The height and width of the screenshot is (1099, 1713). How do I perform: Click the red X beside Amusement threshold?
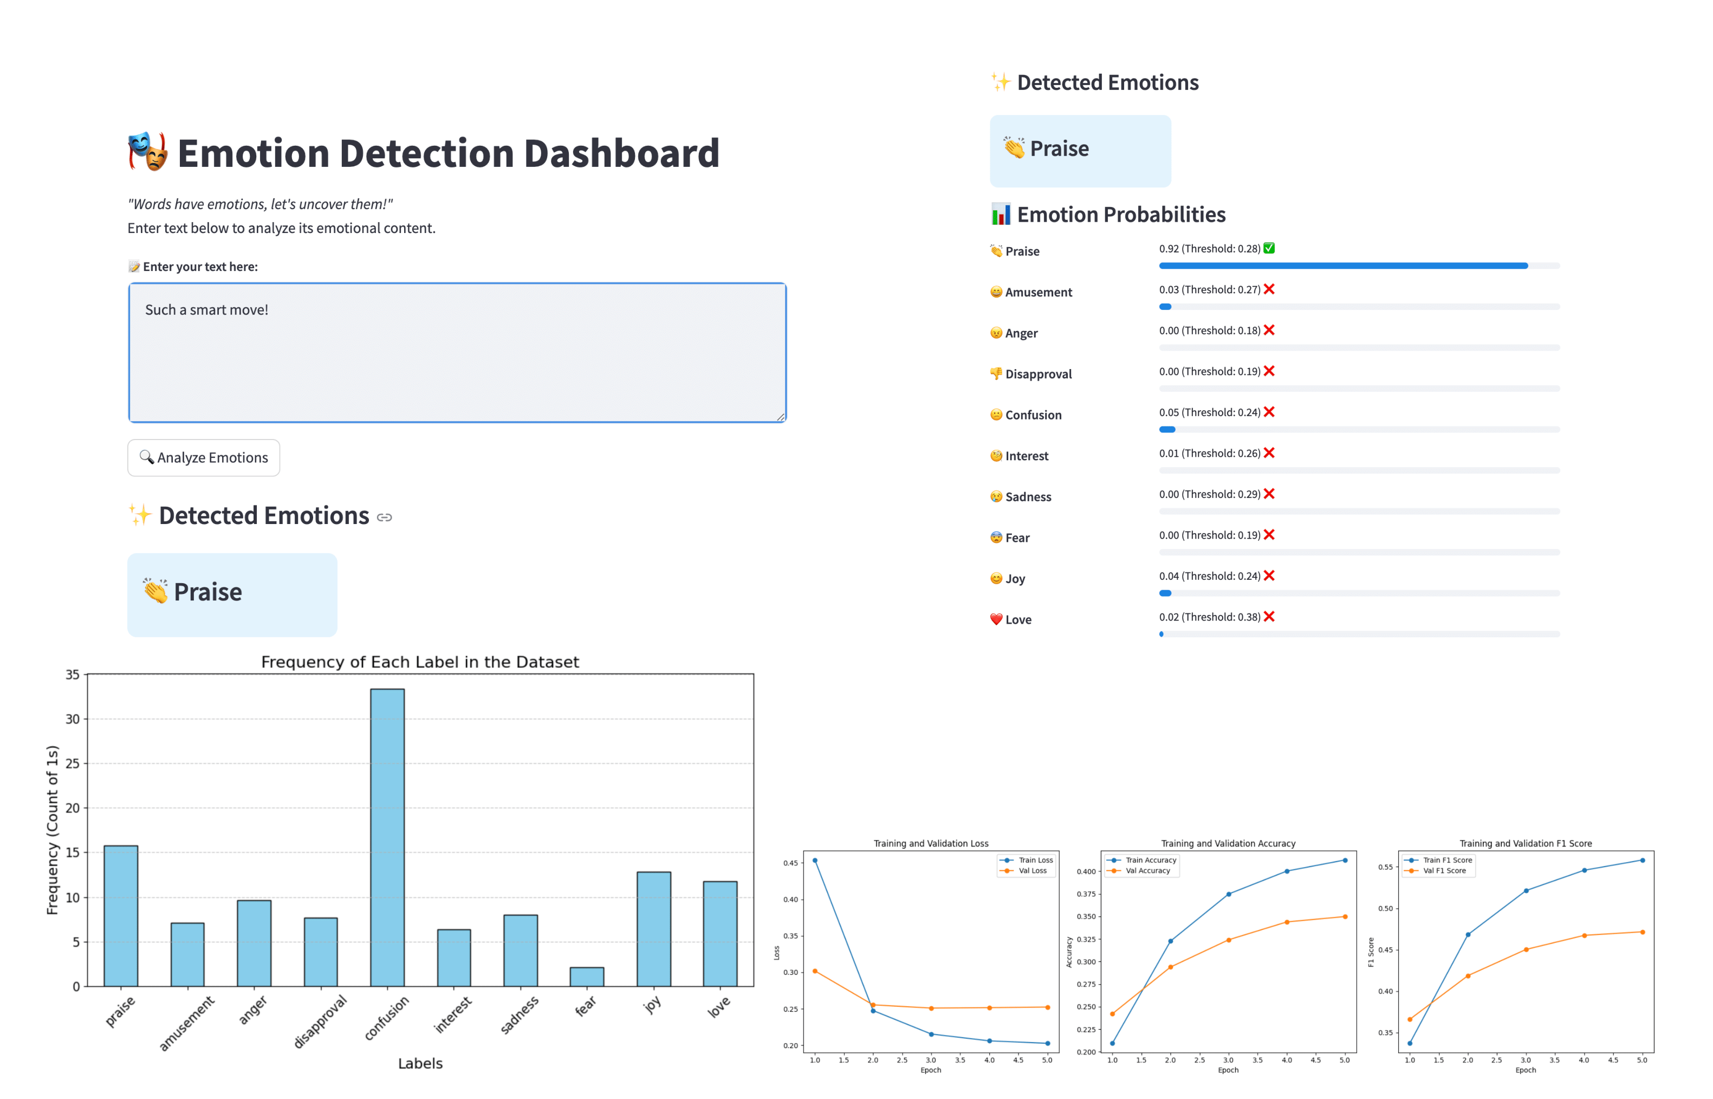tap(1269, 289)
